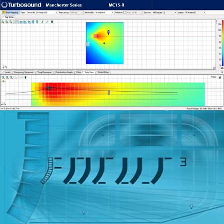The width and height of the screenshot is (224, 224).
Task: Open the Frequency Response tab
Action: pyautogui.click(x=24, y=72)
